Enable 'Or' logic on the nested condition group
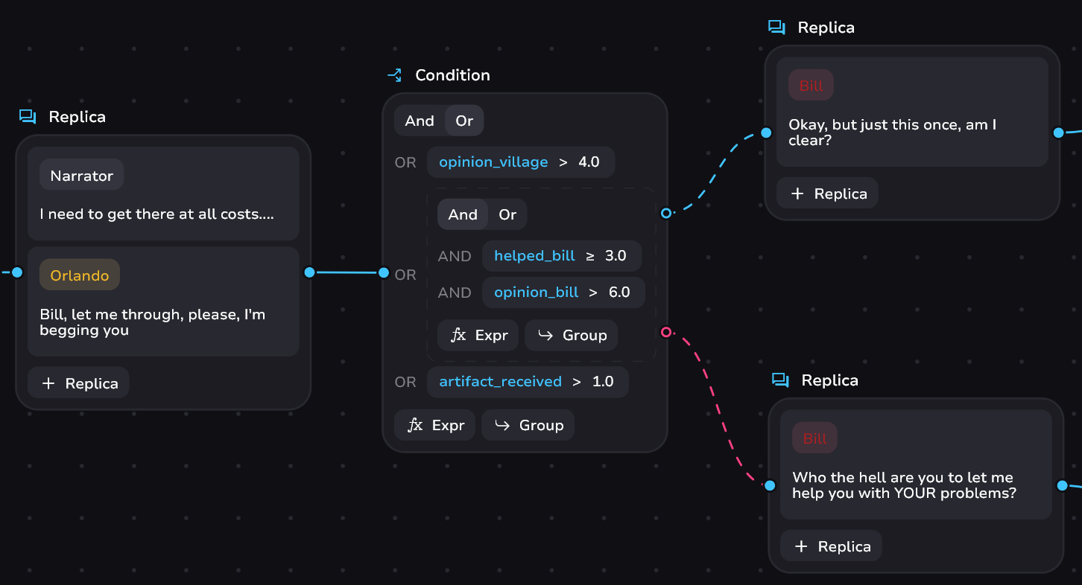Image resolution: width=1082 pixels, height=585 pixels. (x=507, y=214)
